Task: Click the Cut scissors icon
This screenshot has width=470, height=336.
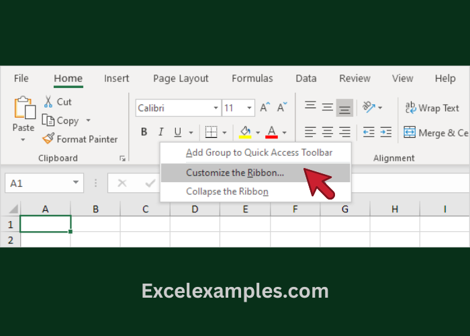Action: click(x=49, y=101)
